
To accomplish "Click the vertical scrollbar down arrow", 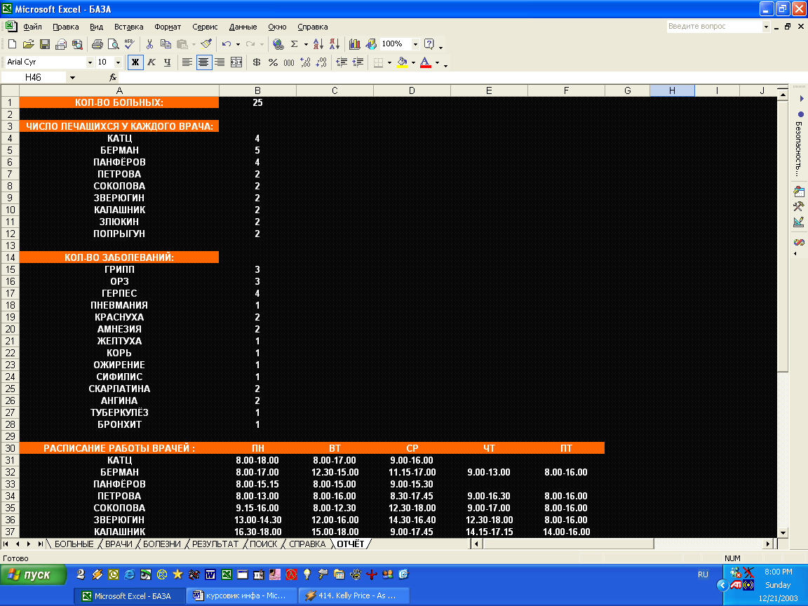I will click(782, 533).
